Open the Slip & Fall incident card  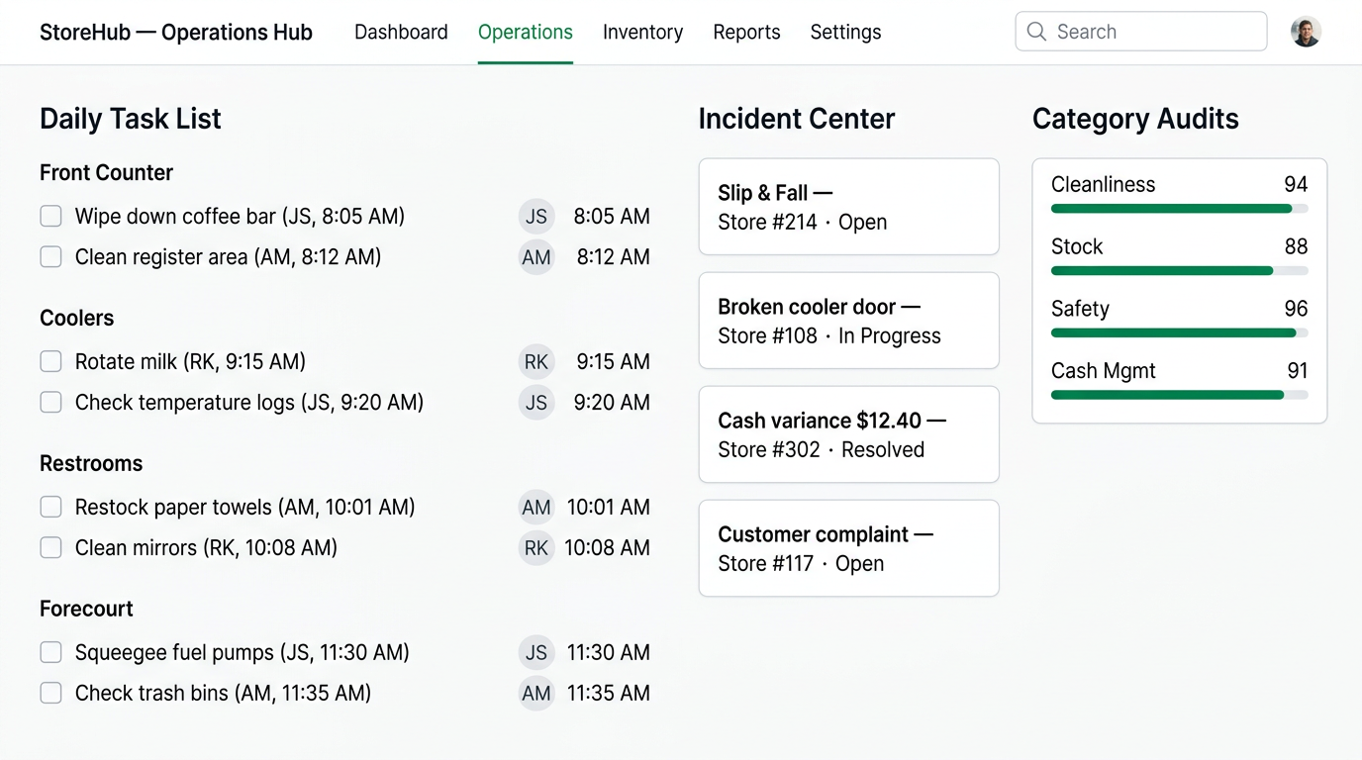tap(849, 207)
